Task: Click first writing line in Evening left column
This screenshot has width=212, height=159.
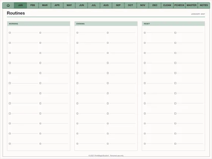Action: point(92,33)
